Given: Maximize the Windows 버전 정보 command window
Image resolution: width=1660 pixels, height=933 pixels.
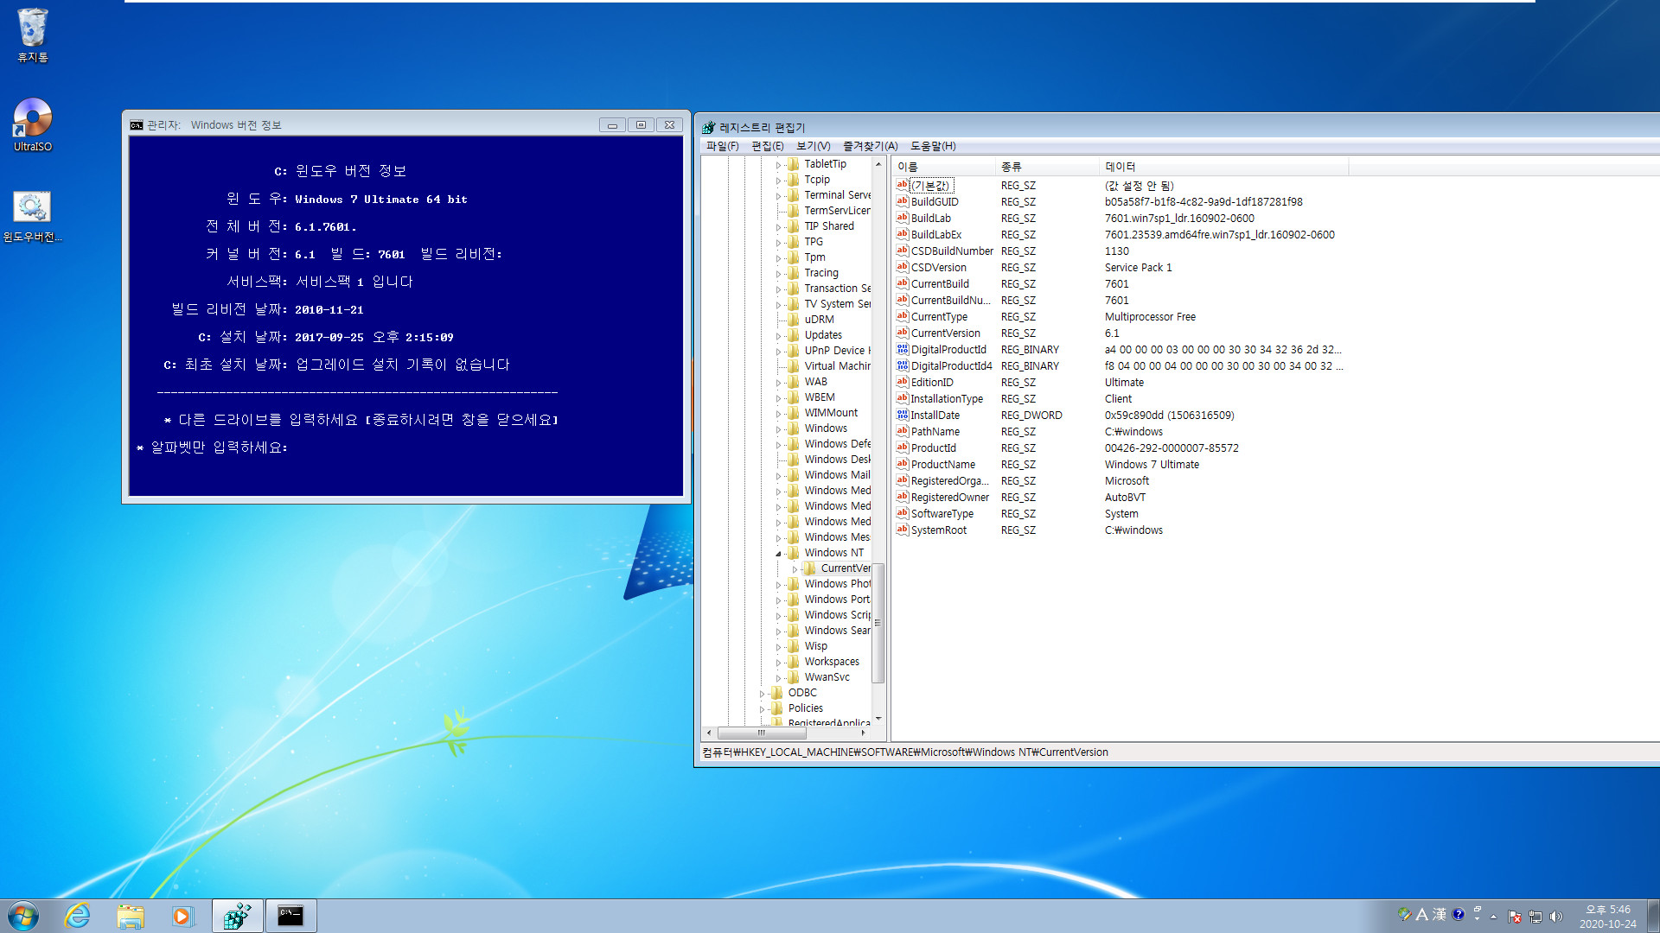Looking at the screenshot, I should (x=641, y=125).
